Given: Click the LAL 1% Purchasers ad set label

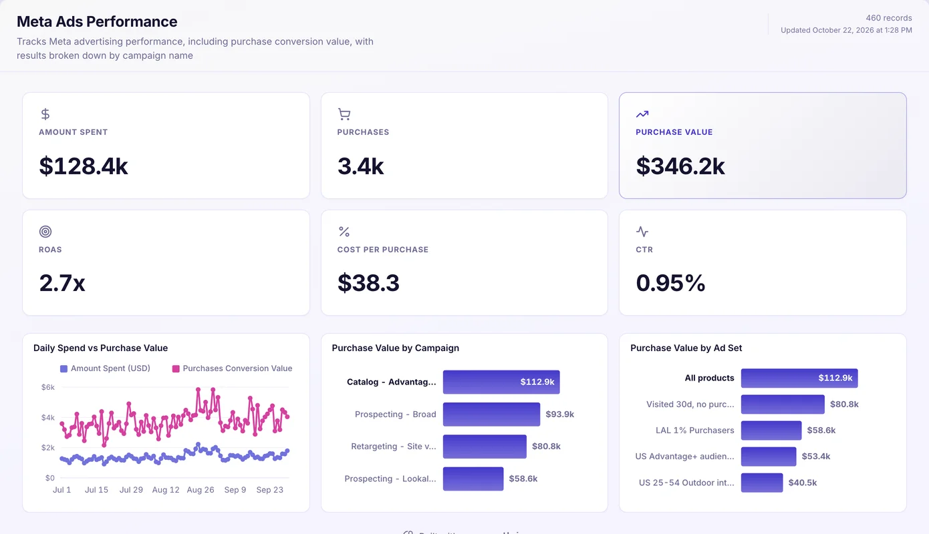Looking at the screenshot, I should [x=695, y=431].
